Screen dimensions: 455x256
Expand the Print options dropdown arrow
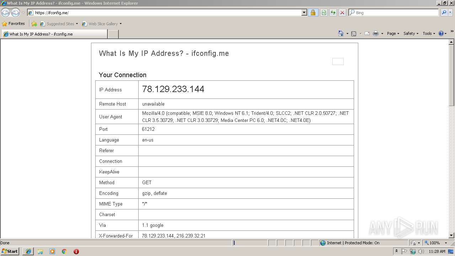[382, 33]
